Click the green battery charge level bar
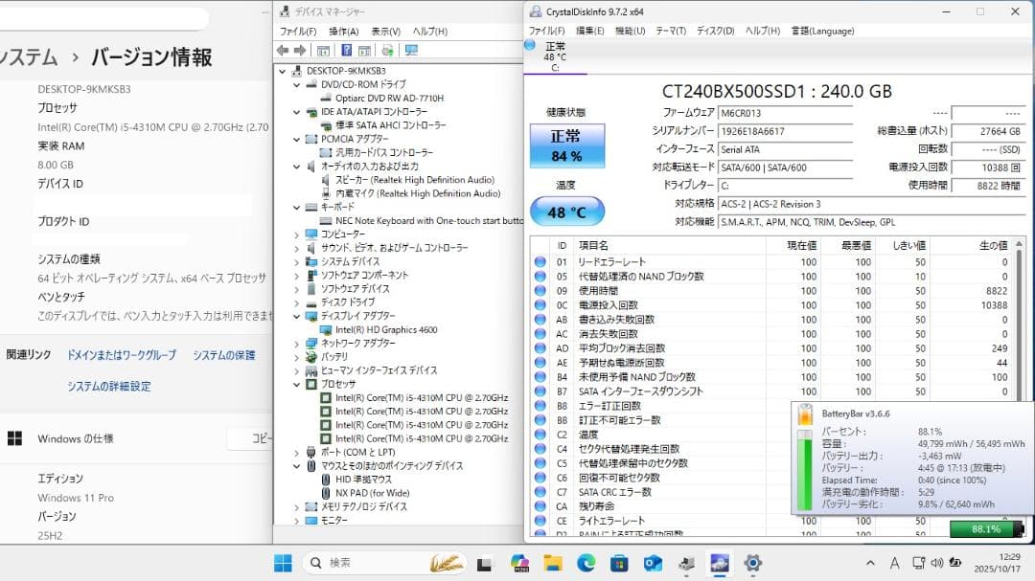Image resolution: width=1035 pixels, height=581 pixels. [805, 471]
